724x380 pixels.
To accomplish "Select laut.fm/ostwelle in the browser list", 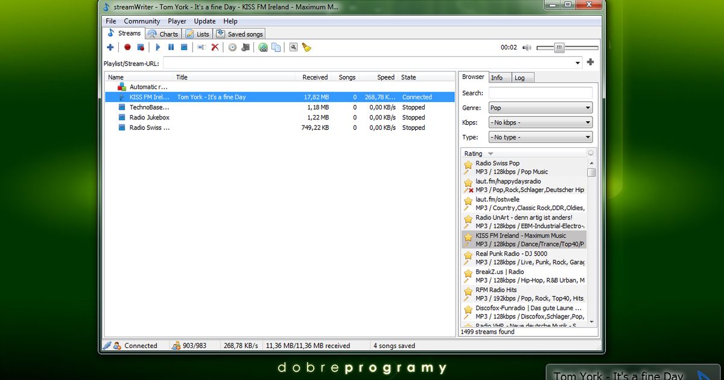I will pyautogui.click(x=524, y=203).
